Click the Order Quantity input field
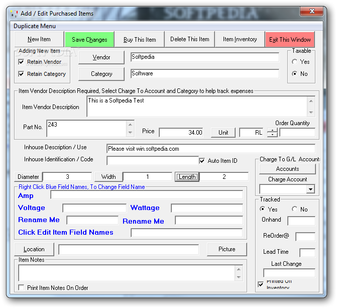 point(297,133)
